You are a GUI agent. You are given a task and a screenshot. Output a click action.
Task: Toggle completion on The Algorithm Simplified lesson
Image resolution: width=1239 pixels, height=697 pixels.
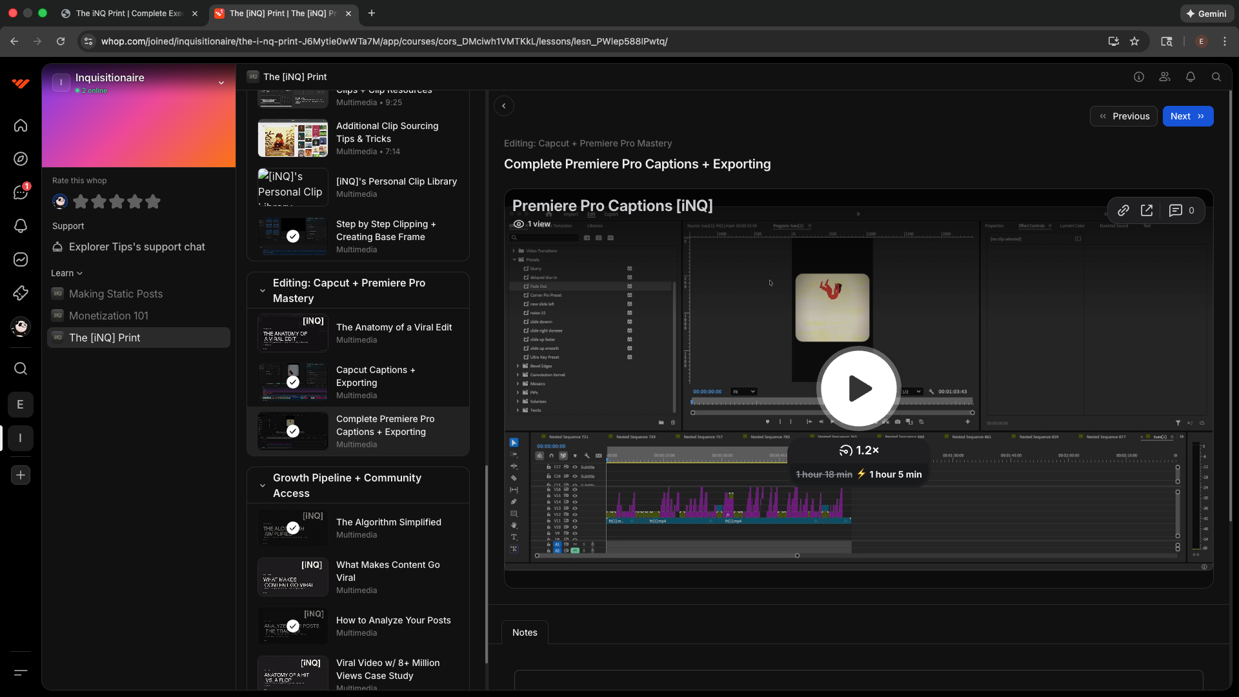[292, 528]
